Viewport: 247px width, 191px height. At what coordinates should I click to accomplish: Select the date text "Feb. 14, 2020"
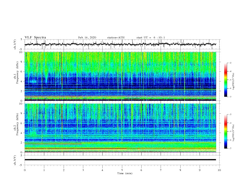(87, 37)
